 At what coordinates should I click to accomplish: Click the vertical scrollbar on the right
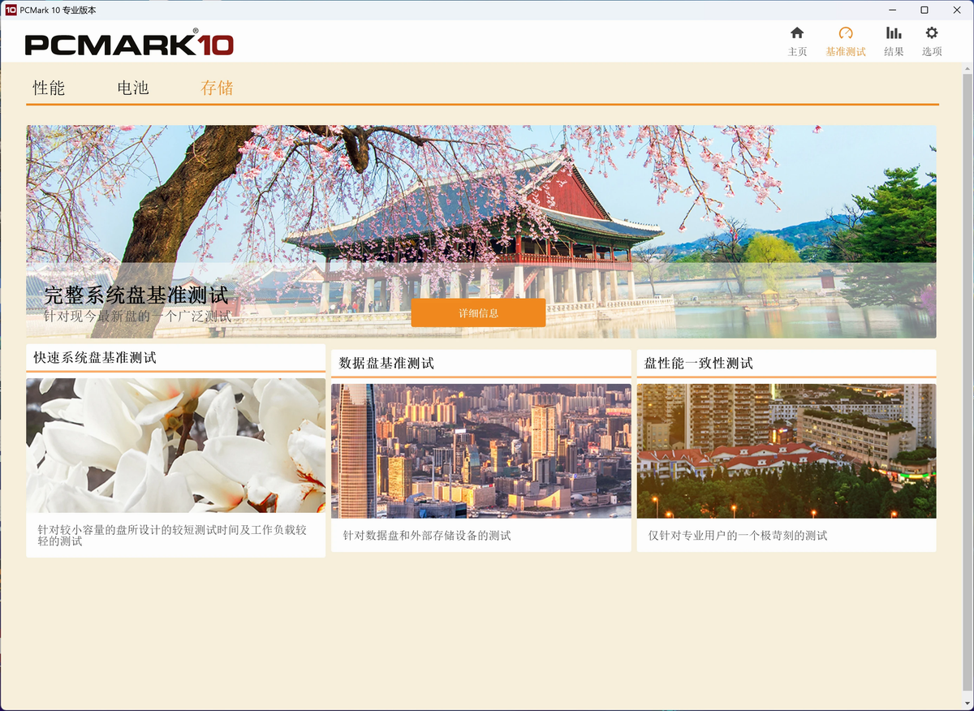(x=968, y=381)
